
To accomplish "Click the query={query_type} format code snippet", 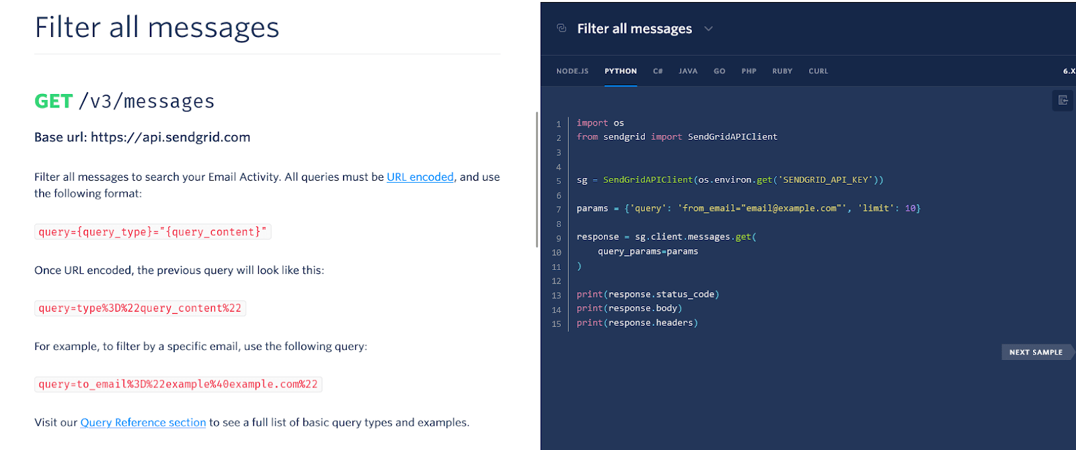I will tap(153, 232).
